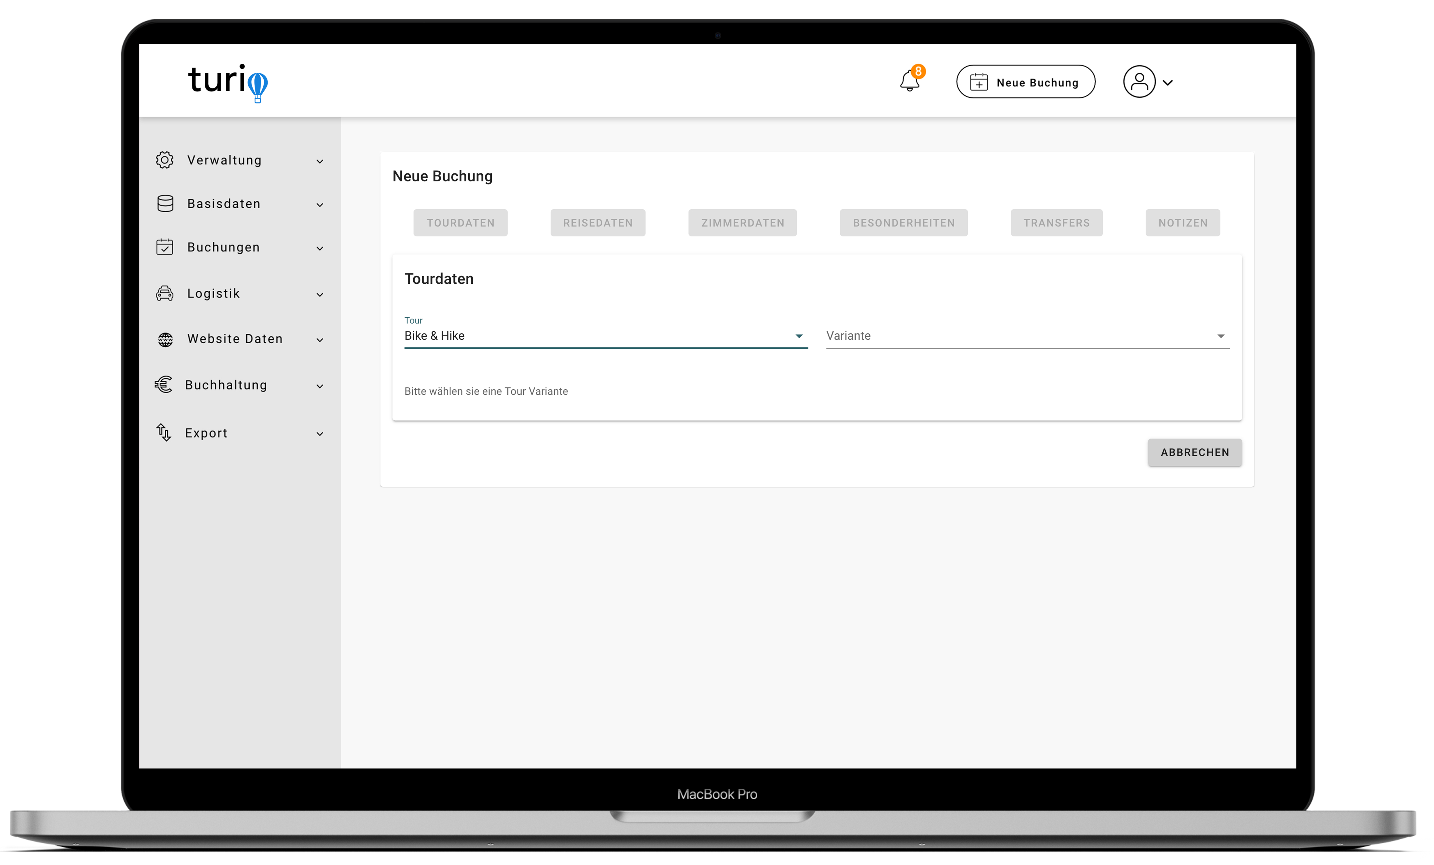Click the Logistik car icon

click(x=165, y=293)
